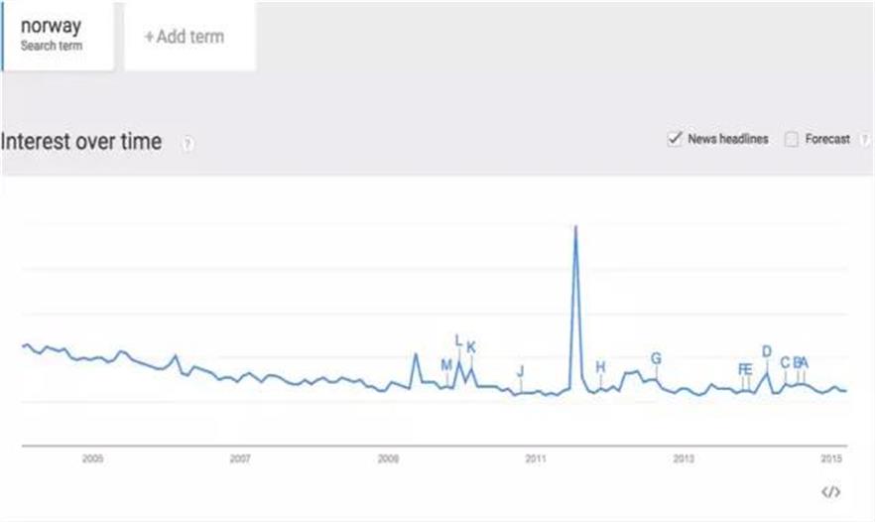Click the help icon next to Forecast
Image resolution: width=875 pixels, height=522 pixels.
[x=868, y=140]
